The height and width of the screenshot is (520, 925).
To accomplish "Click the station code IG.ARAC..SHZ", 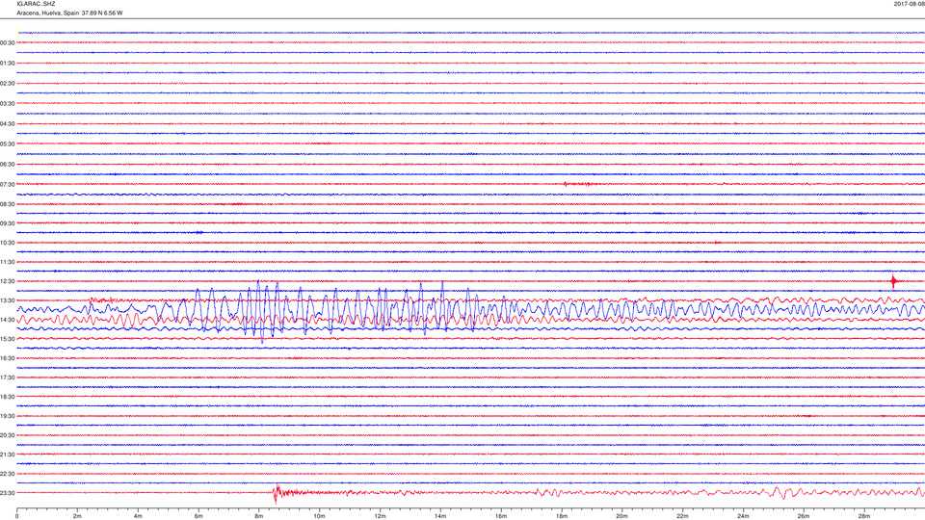I will (x=36, y=4).
